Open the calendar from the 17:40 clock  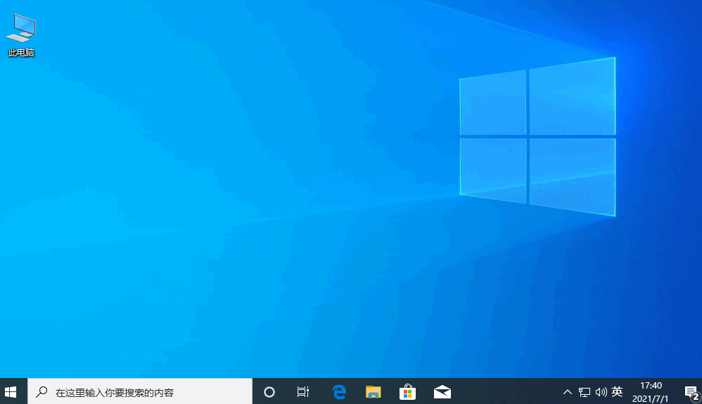pyautogui.click(x=651, y=386)
